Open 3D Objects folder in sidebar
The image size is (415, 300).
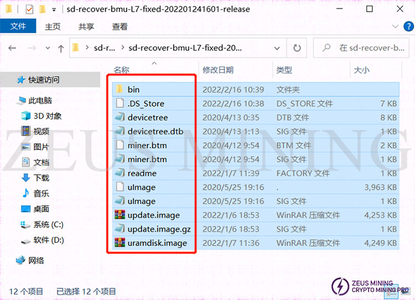(41, 116)
